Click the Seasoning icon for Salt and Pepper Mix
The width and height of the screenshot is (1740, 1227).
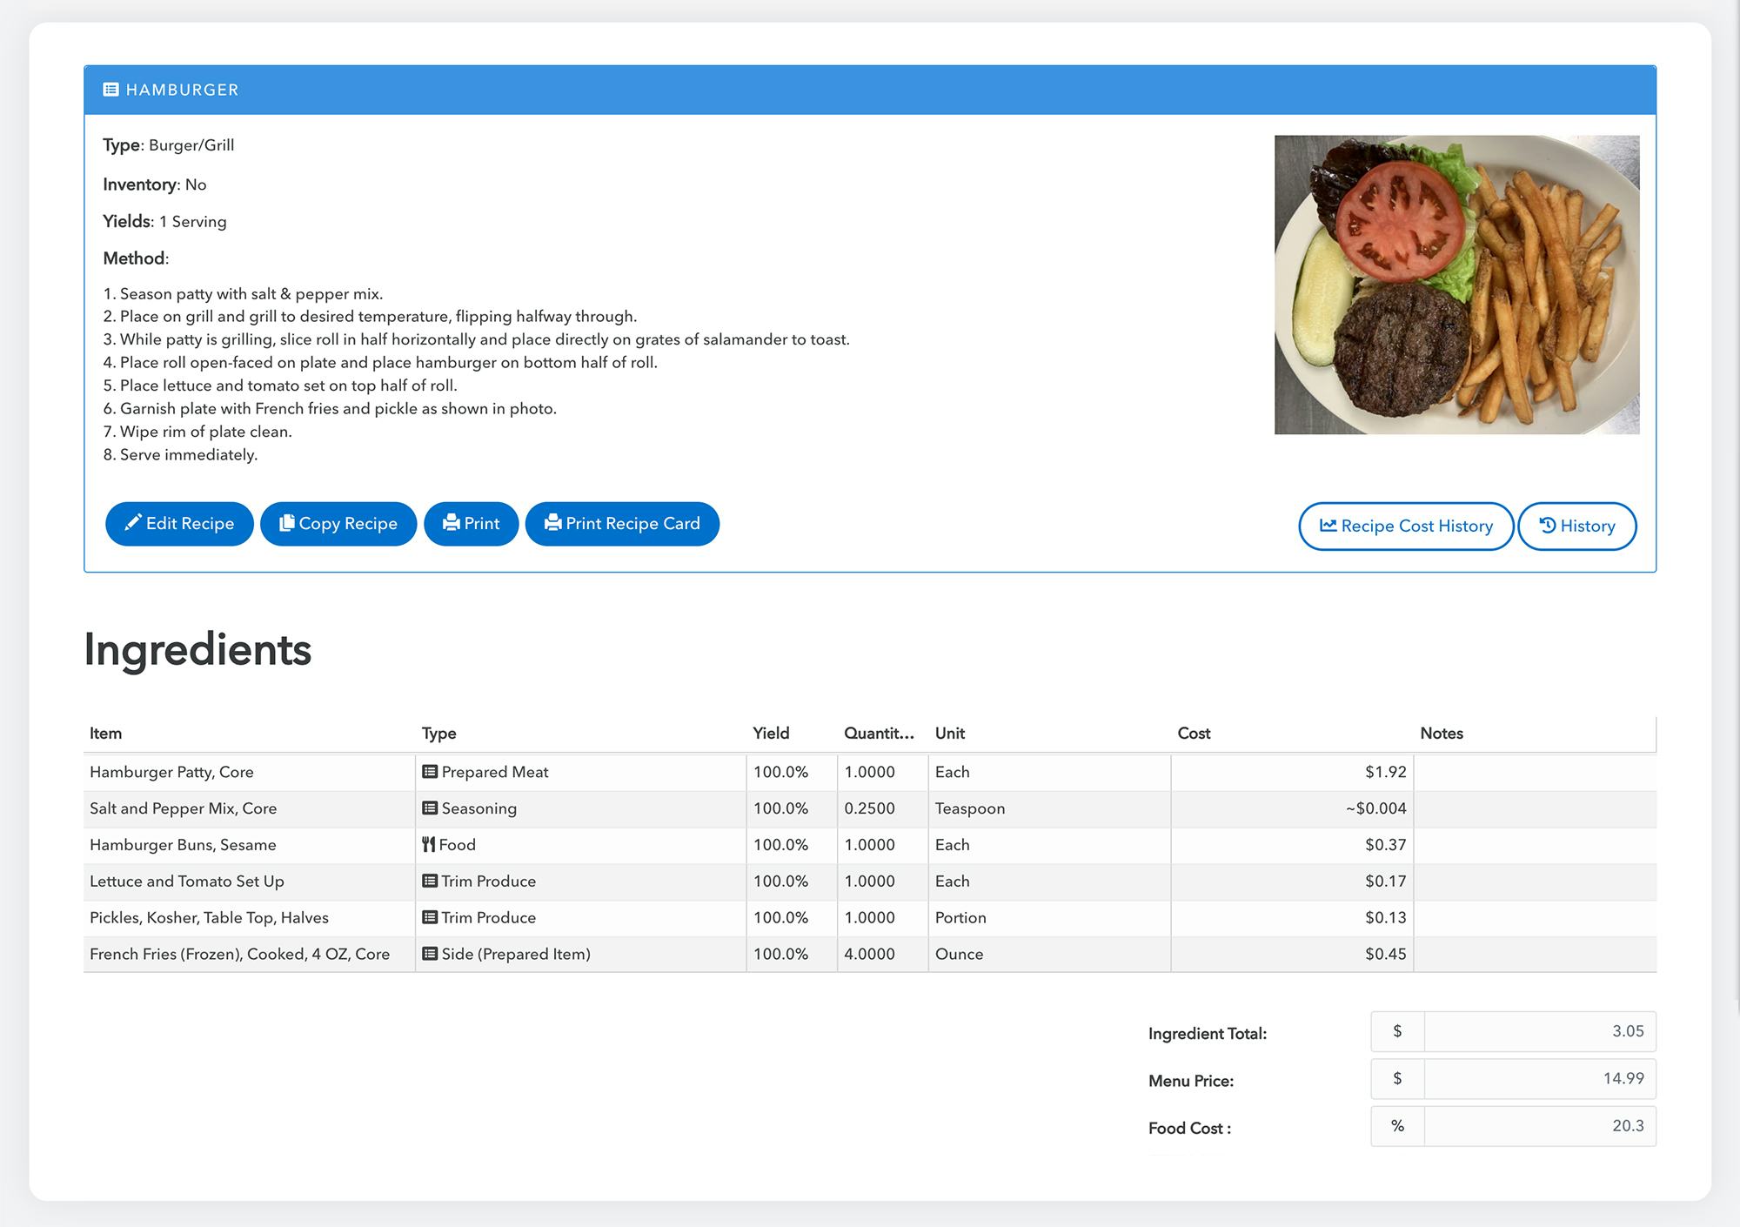click(x=429, y=808)
